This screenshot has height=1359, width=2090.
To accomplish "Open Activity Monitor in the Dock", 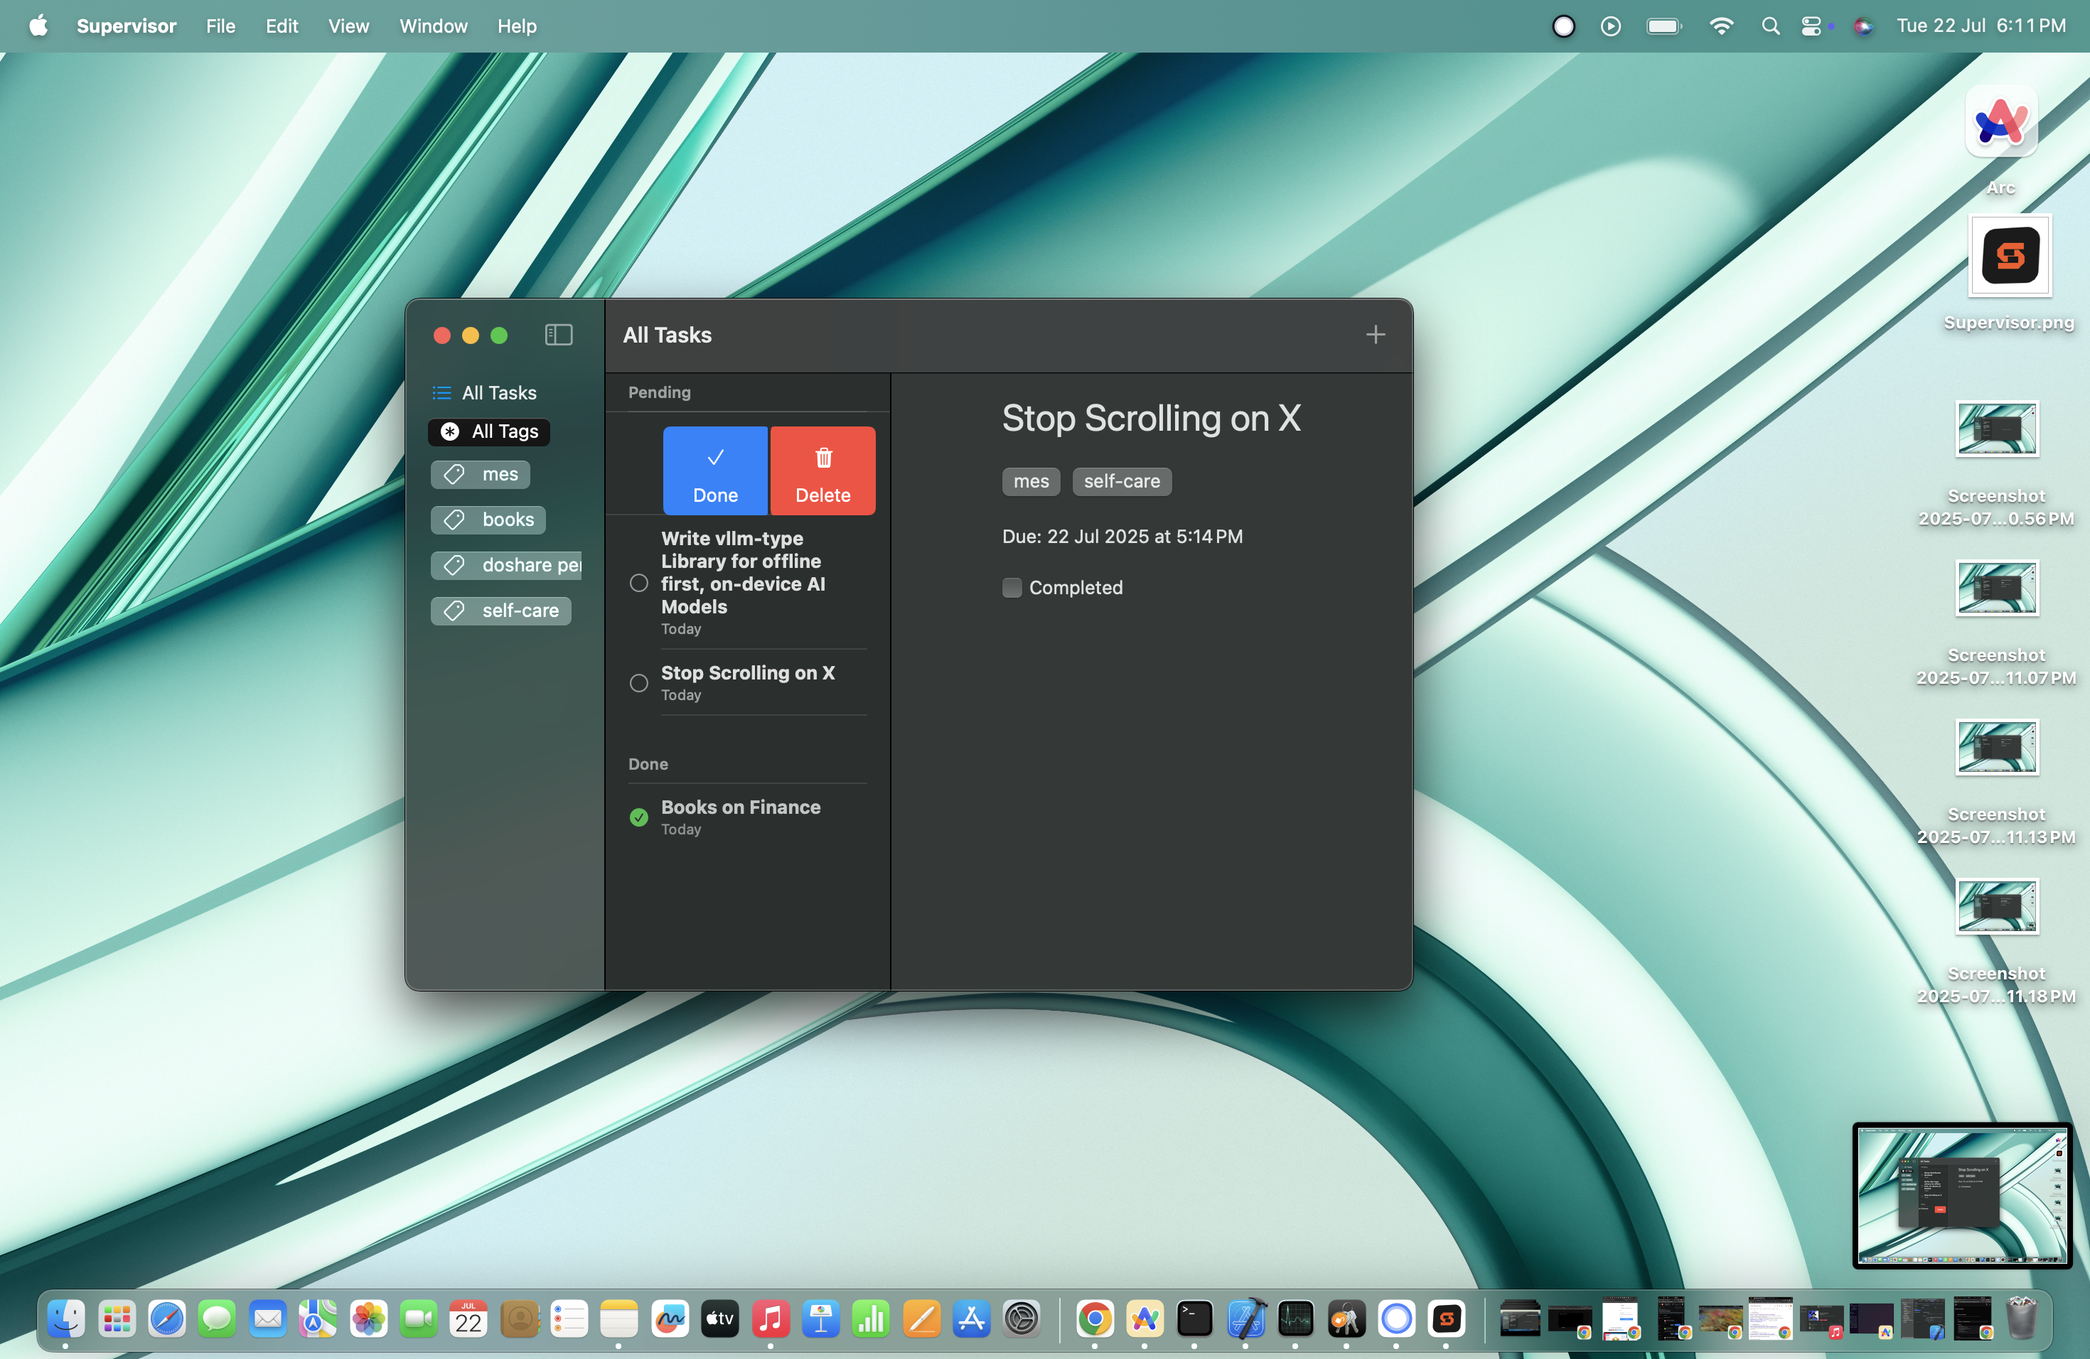I will (1295, 1318).
